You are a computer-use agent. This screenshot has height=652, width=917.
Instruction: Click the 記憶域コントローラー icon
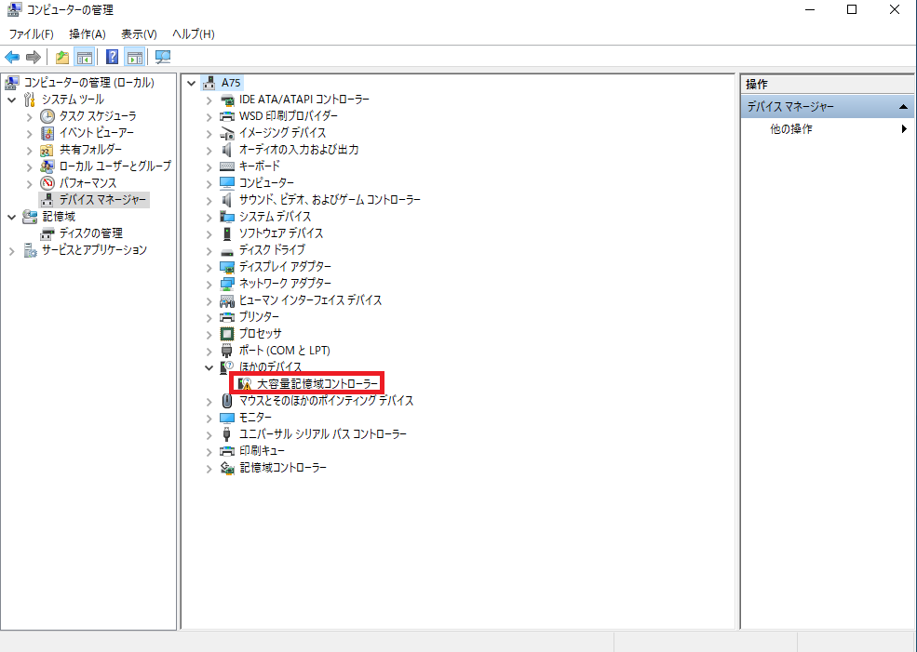coord(227,468)
